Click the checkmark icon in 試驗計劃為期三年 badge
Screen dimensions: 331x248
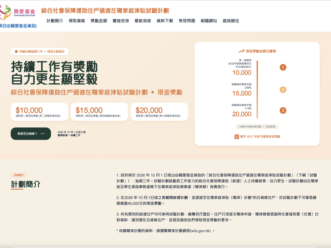16,52
